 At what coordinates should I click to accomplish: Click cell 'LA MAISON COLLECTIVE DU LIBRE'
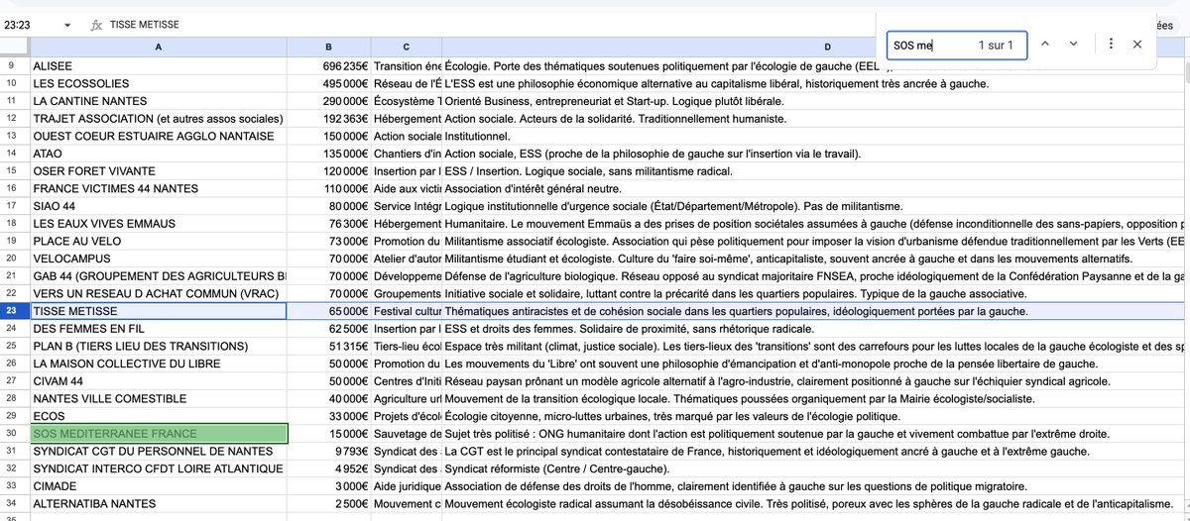click(159, 364)
